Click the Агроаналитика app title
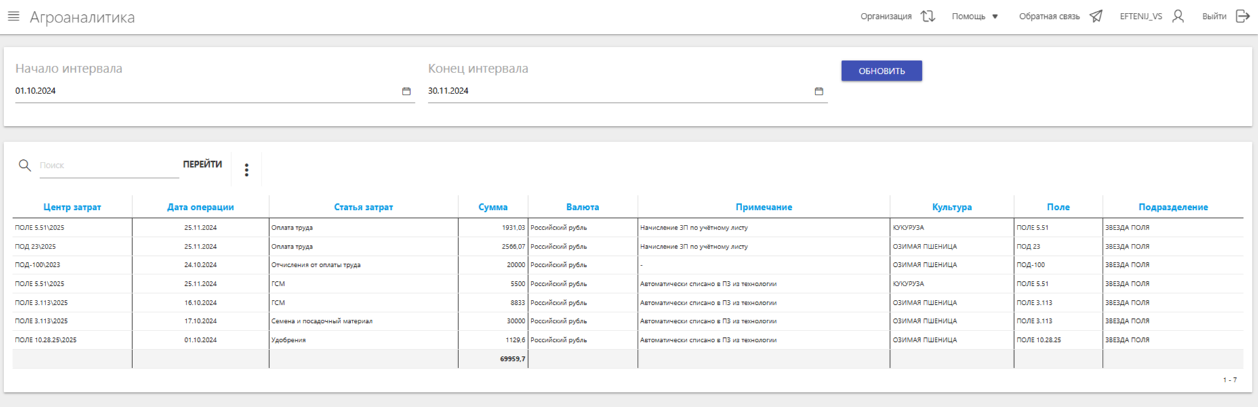This screenshot has width=1258, height=407. pyautogui.click(x=82, y=18)
